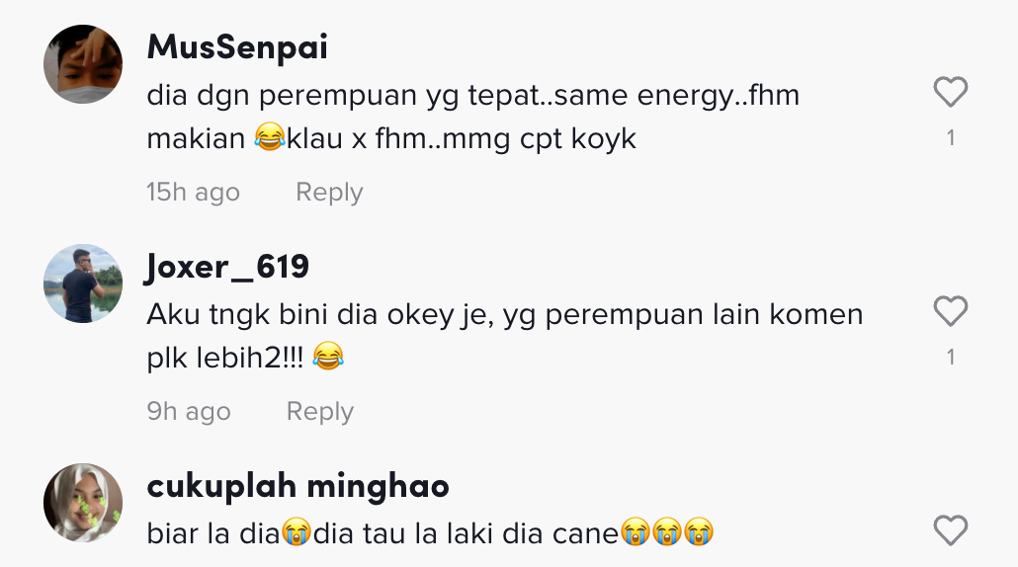The image size is (1018, 567).
Task: Go to MusSenpai's profile via username
Action: pyautogui.click(x=237, y=47)
